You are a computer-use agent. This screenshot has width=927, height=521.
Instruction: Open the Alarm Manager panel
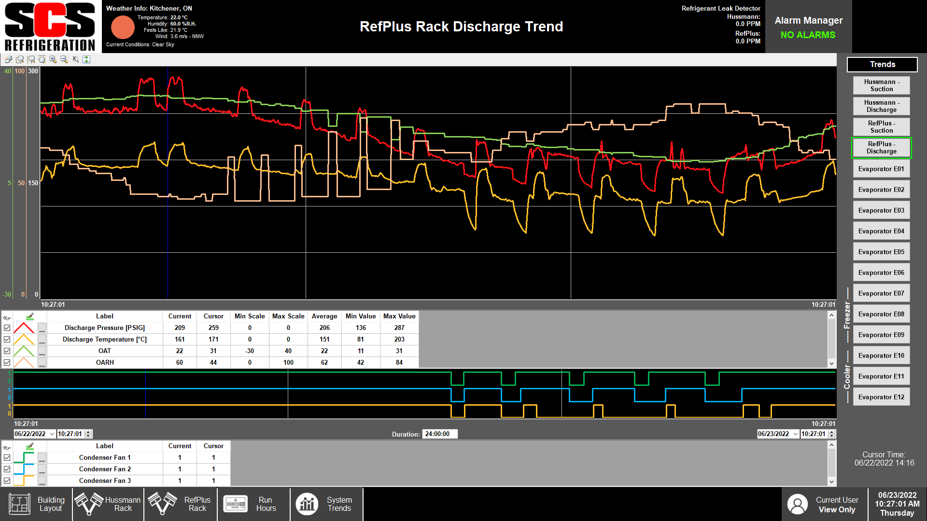808,27
